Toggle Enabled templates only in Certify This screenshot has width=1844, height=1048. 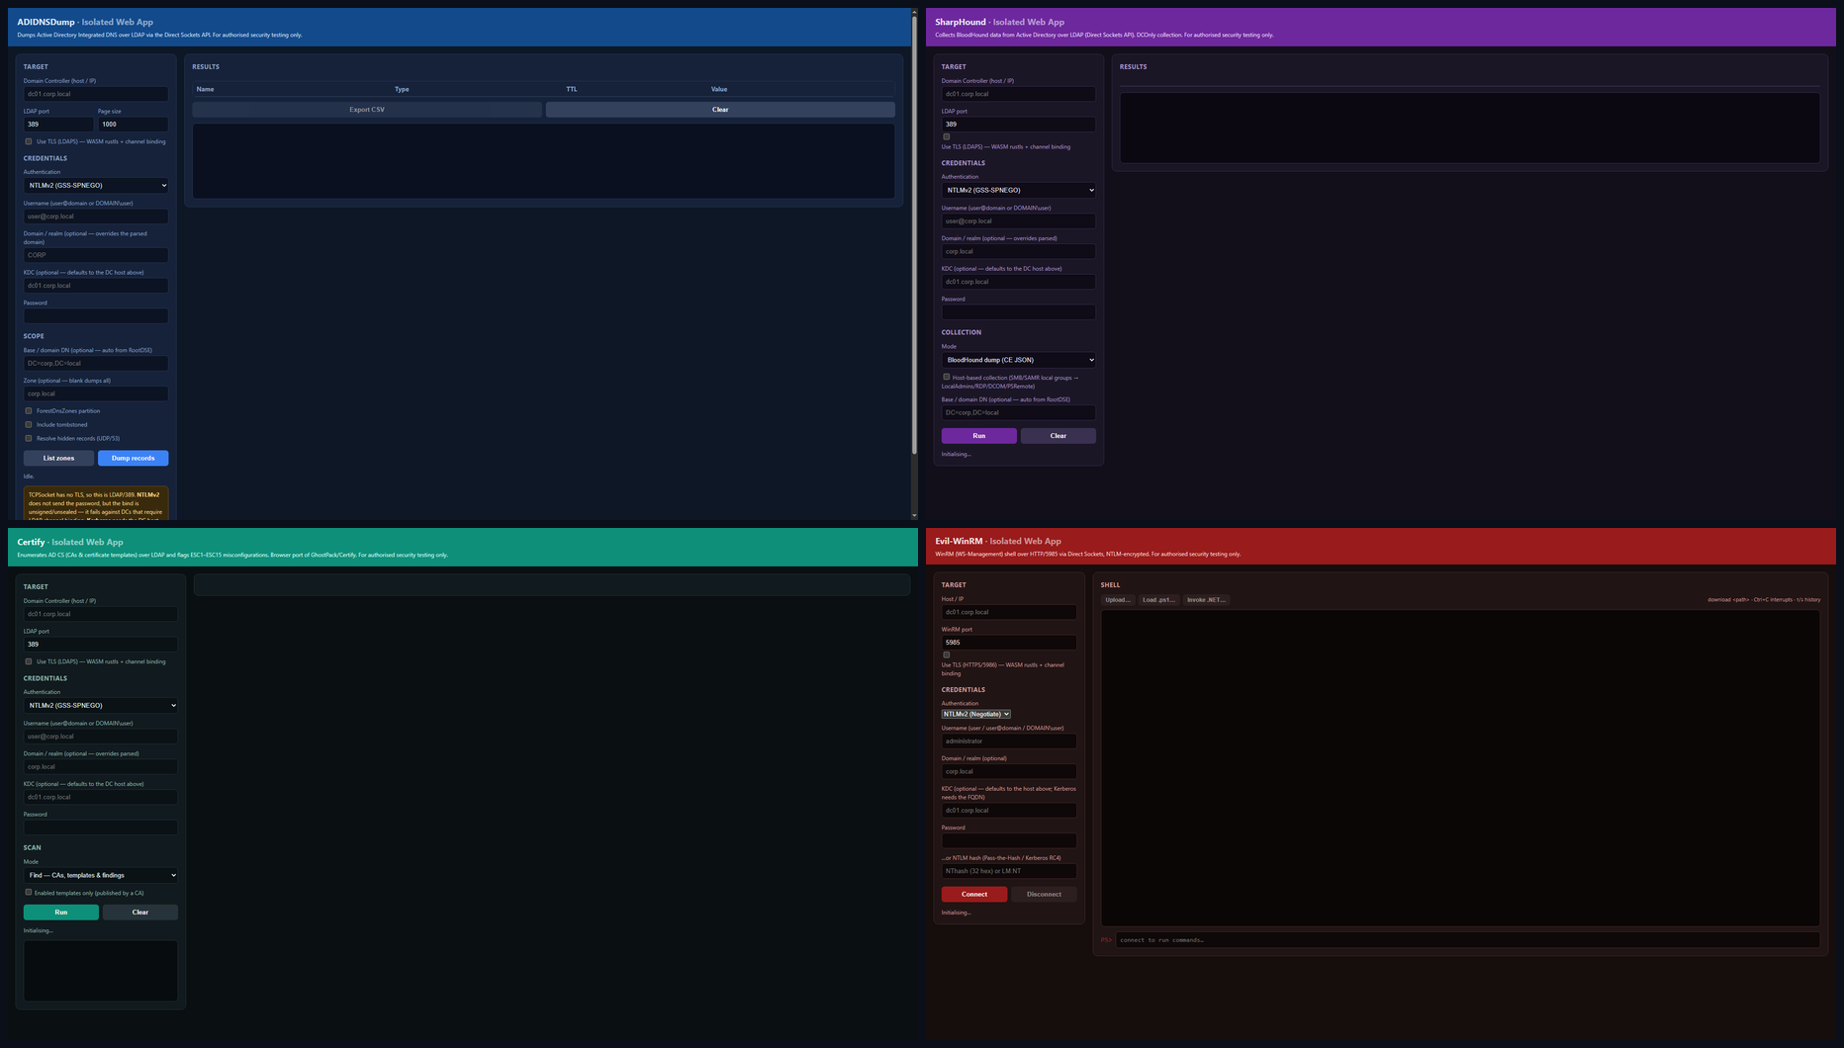tap(29, 892)
